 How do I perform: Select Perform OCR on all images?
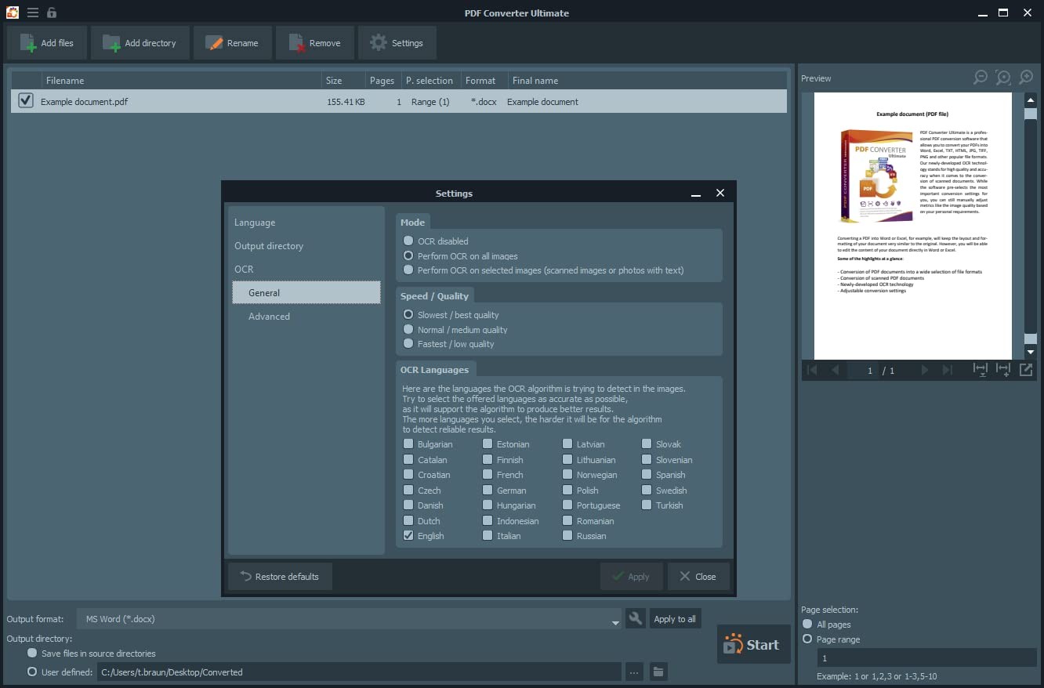click(x=408, y=255)
